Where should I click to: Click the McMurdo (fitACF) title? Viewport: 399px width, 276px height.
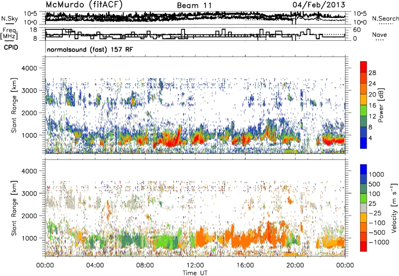pyautogui.click(x=84, y=5)
